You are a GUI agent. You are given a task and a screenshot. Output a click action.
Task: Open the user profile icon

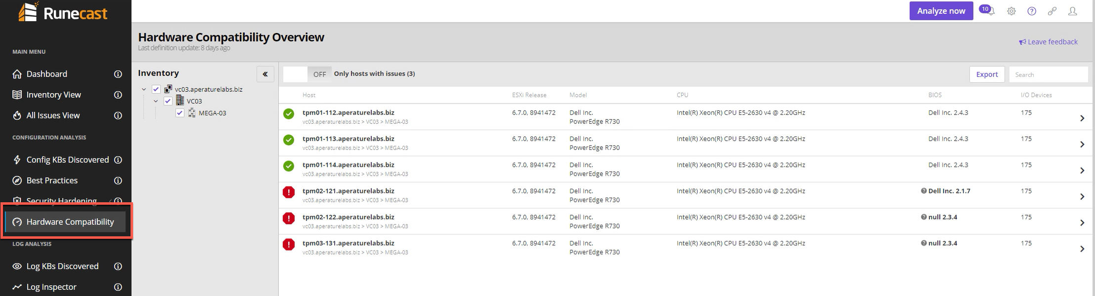point(1072,11)
